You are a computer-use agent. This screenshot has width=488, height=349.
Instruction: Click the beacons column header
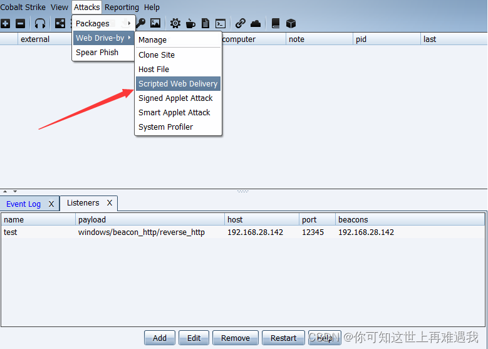[x=410, y=219]
